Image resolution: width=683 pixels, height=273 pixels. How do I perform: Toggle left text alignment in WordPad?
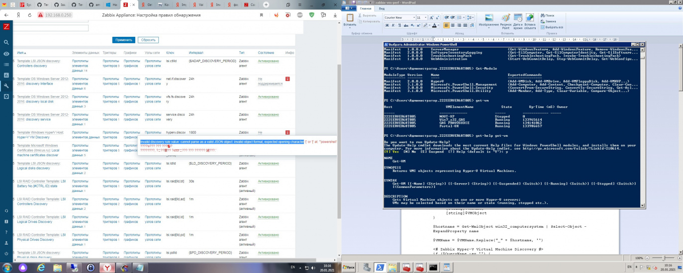tap(446, 25)
